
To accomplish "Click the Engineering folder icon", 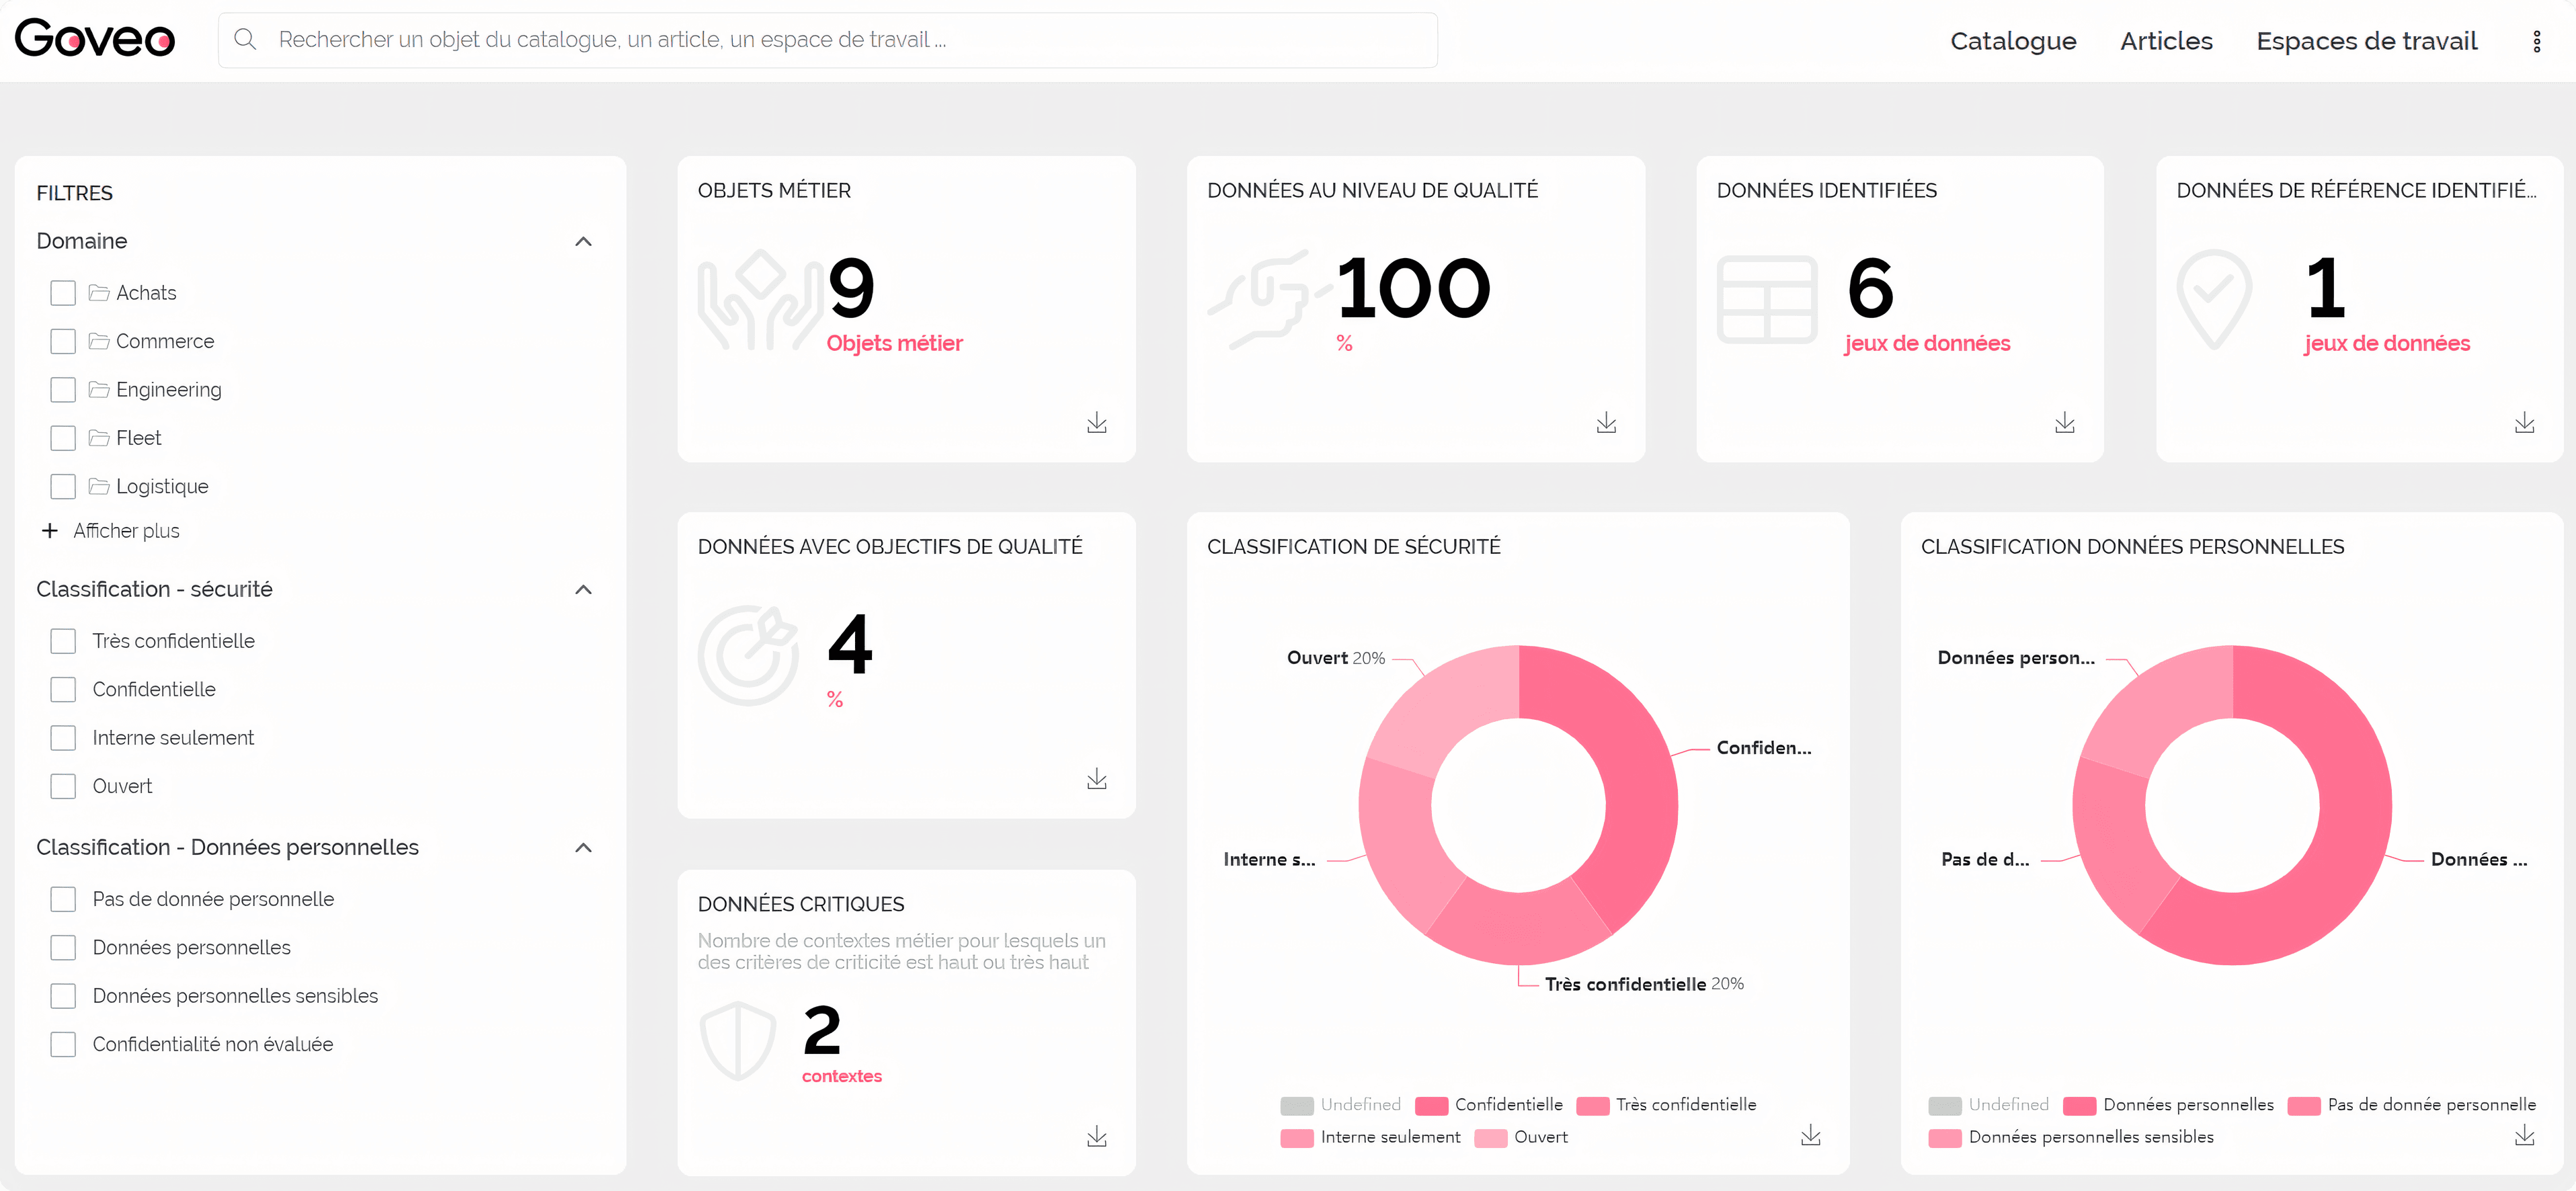I will (98, 389).
